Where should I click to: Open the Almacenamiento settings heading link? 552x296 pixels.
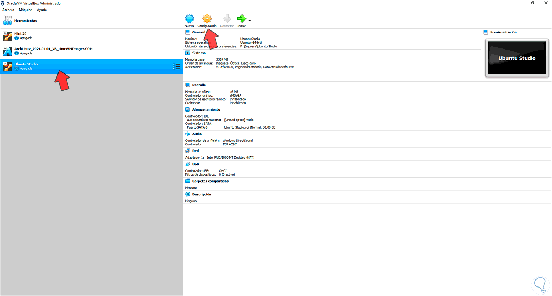(206, 109)
